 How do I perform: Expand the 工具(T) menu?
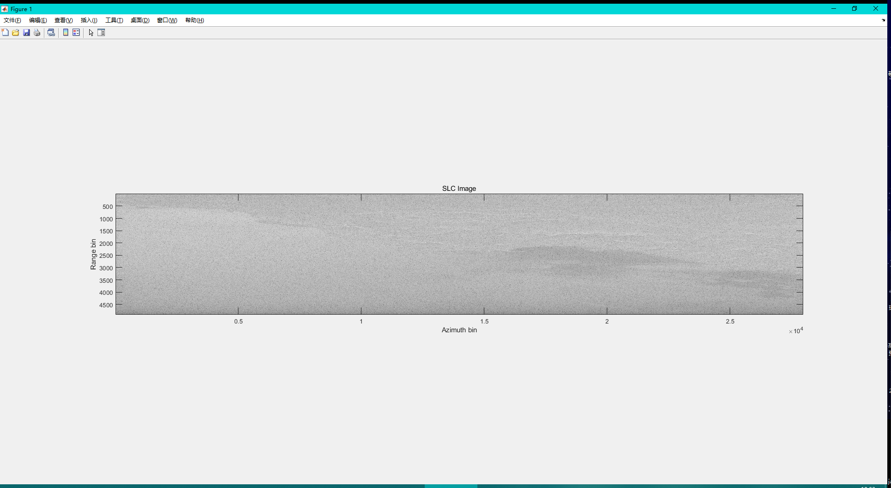point(114,20)
